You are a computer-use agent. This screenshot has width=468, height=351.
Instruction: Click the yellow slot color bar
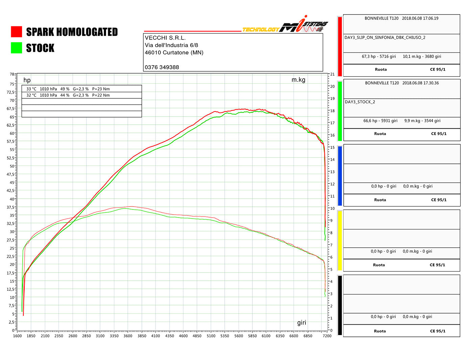tap(339, 240)
